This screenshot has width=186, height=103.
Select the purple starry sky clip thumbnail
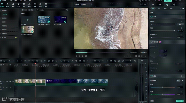(x=60, y=20)
